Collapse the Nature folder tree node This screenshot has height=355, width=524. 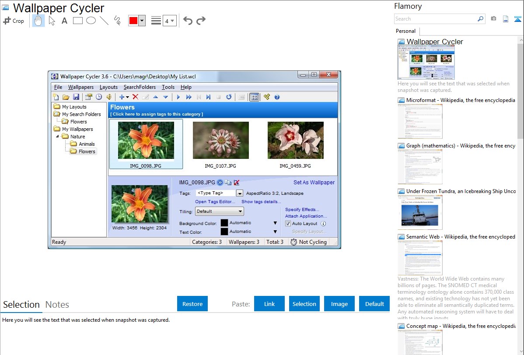[x=57, y=137]
